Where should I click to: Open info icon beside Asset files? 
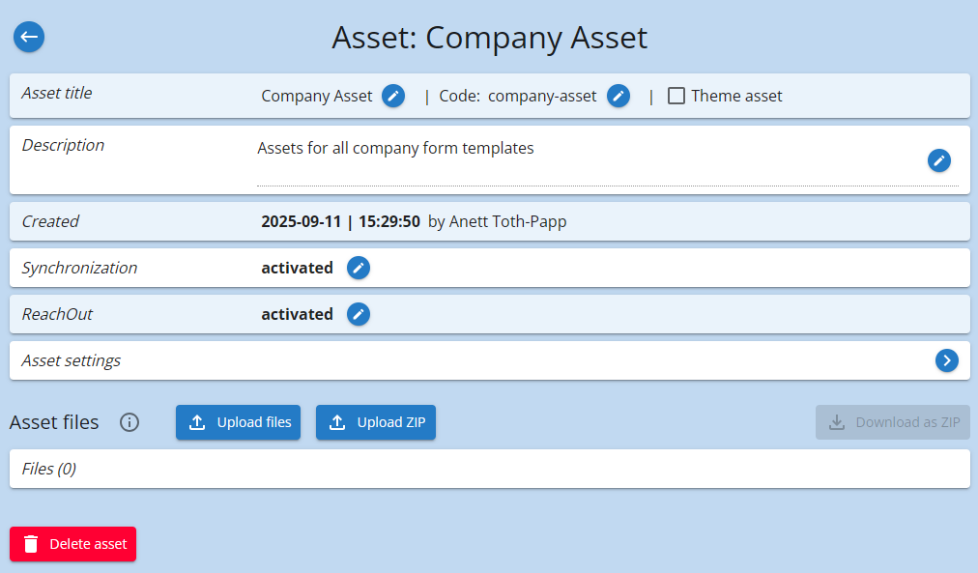(129, 422)
